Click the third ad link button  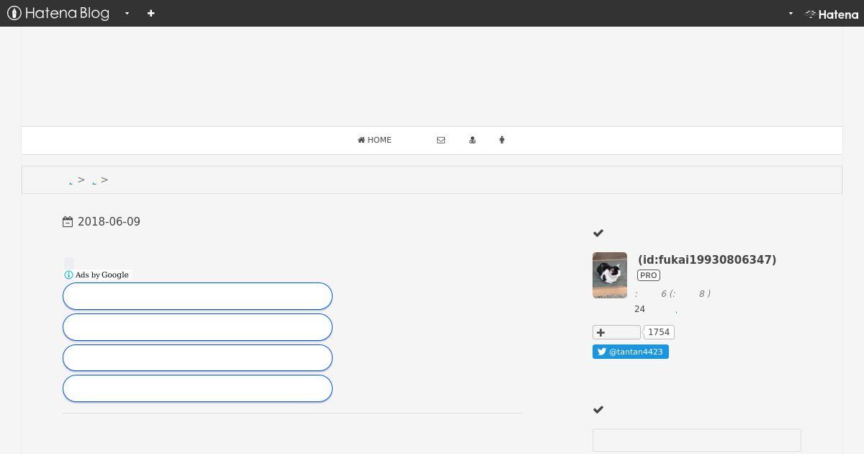pos(197,357)
